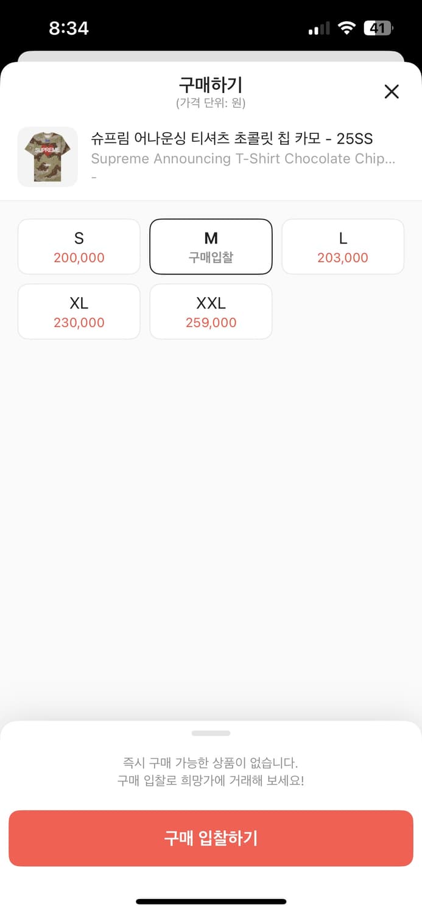Tap the Supreme camo t-shirt thumbnail

(47, 156)
